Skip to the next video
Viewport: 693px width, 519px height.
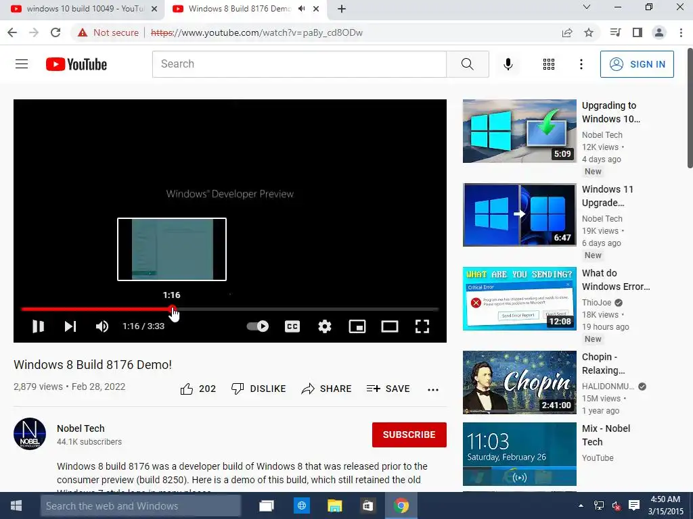click(x=70, y=326)
